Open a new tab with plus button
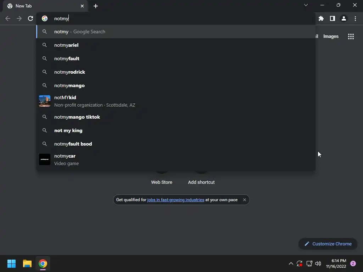Screen dimensions: 363x272 click(96, 6)
